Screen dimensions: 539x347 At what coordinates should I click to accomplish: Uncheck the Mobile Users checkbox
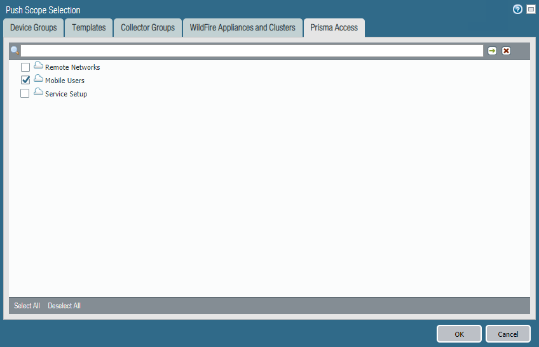25,80
